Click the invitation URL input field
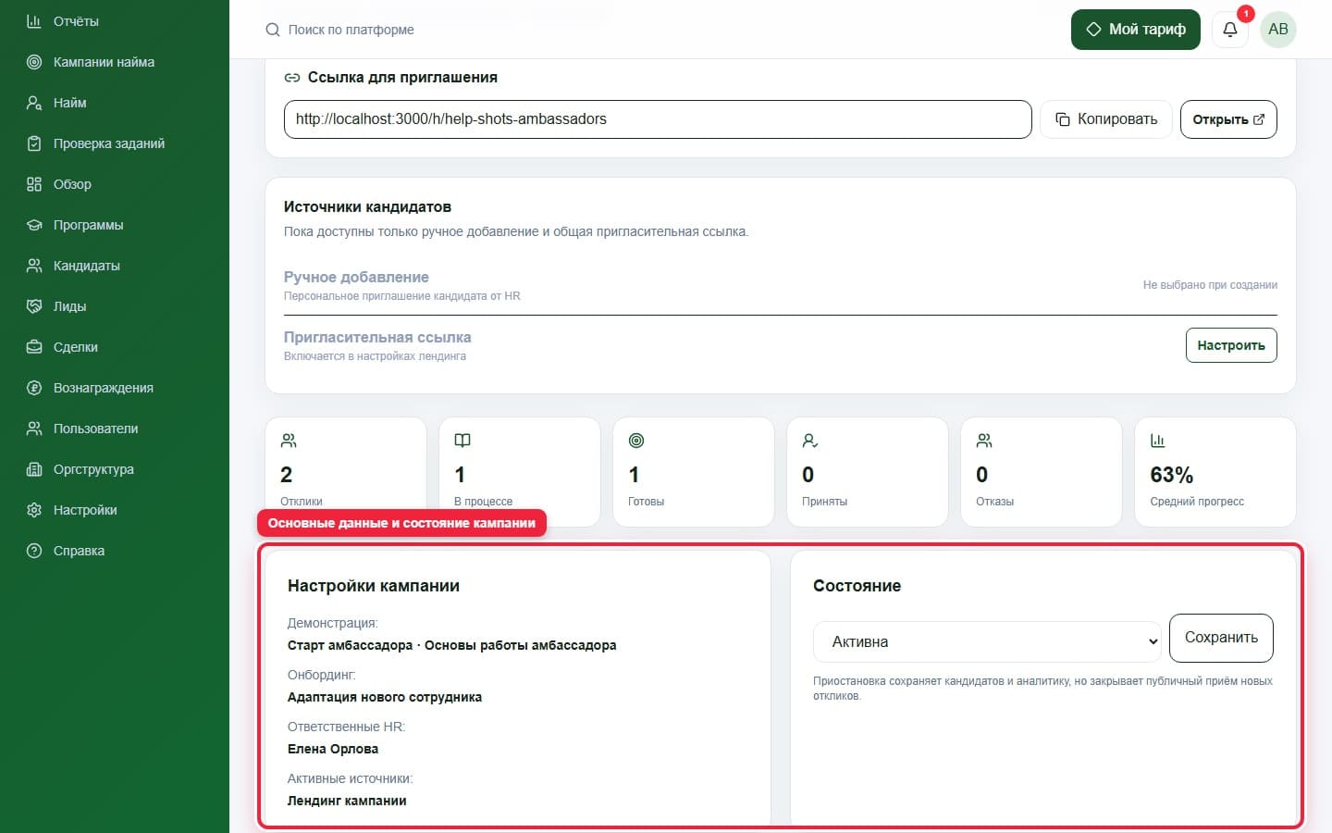This screenshot has width=1332, height=833. 658,119
